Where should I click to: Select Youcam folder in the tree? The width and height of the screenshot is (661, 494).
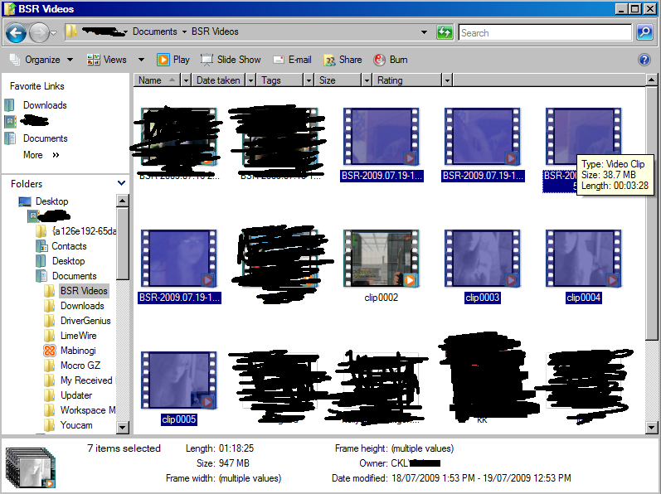[76, 425]
